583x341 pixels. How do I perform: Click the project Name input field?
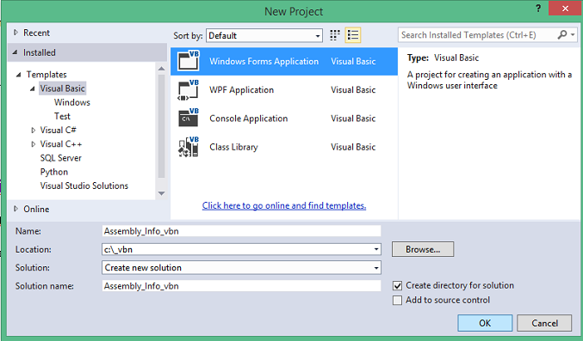241,231
